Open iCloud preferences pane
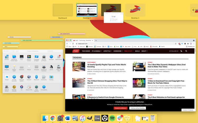 click(x=7, y=78)
